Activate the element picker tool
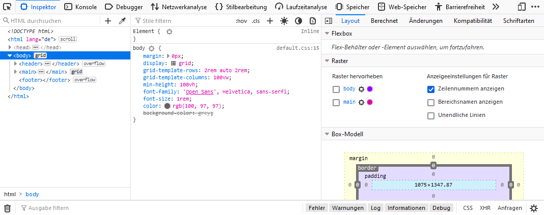Image resolution: width=544 pixels, height=215 pixels. click(7, 7)
